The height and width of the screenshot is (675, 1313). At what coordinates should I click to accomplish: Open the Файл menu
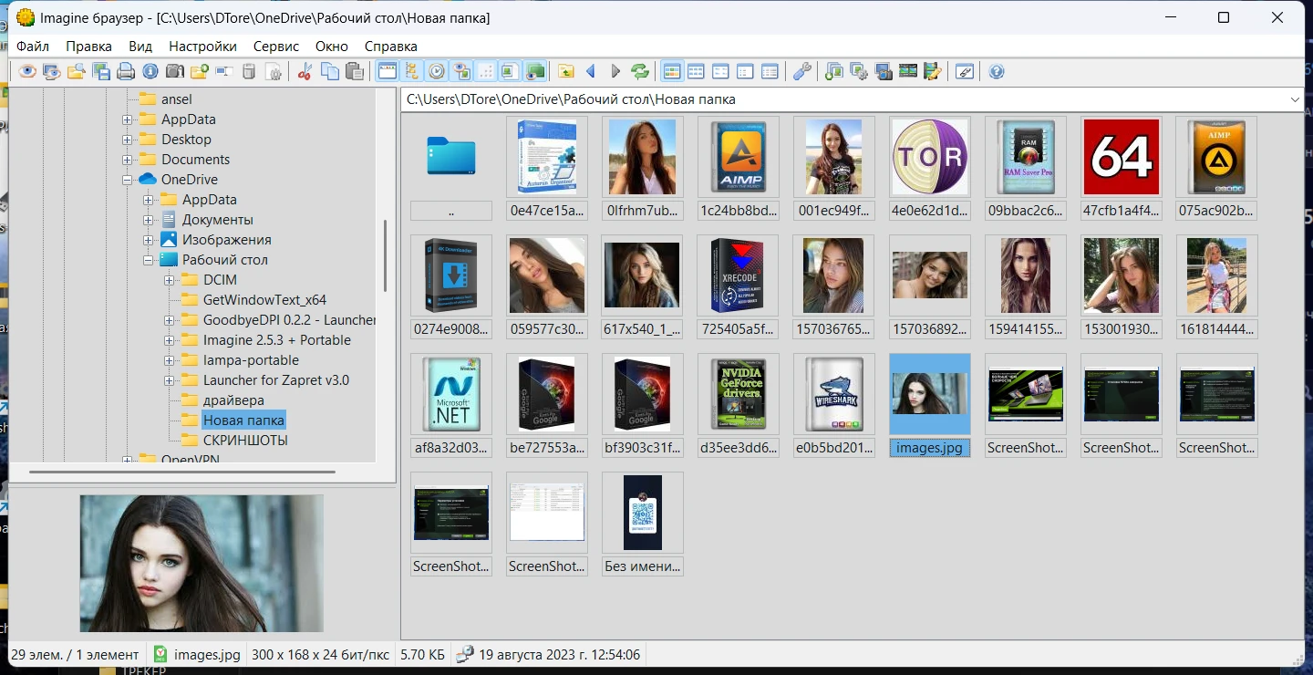tap(33, 46)
